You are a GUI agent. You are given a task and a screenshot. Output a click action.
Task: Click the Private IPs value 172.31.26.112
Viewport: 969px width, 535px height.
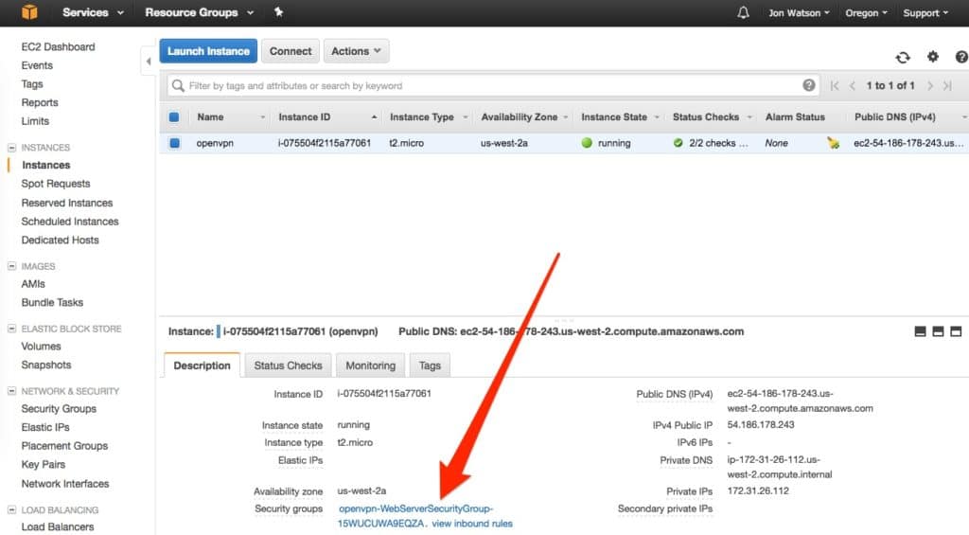point(758,491)
